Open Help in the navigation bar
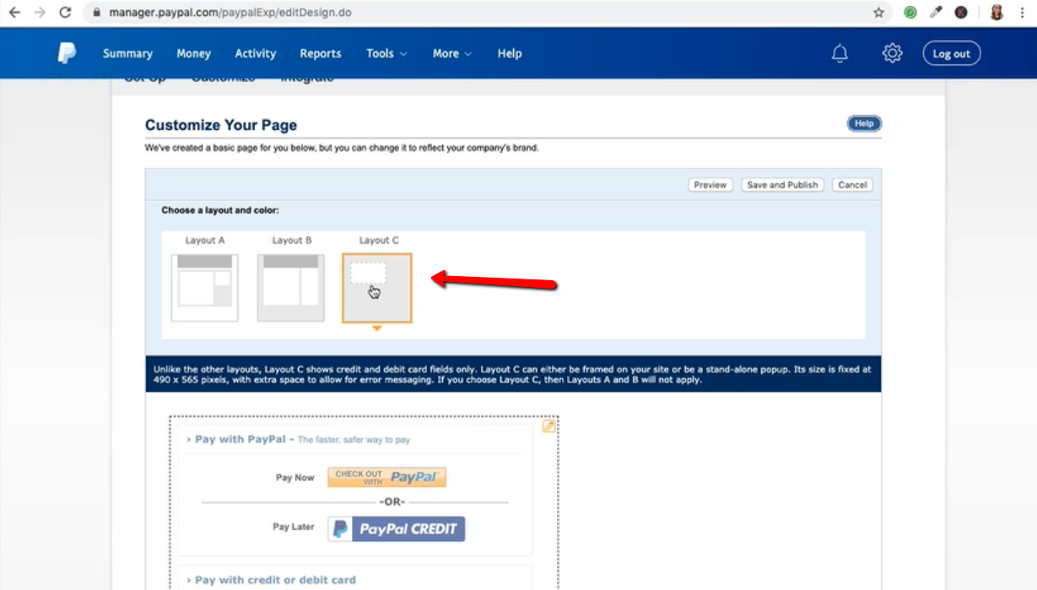Viewport: 1037px width, 590px height. click(510, 53)
